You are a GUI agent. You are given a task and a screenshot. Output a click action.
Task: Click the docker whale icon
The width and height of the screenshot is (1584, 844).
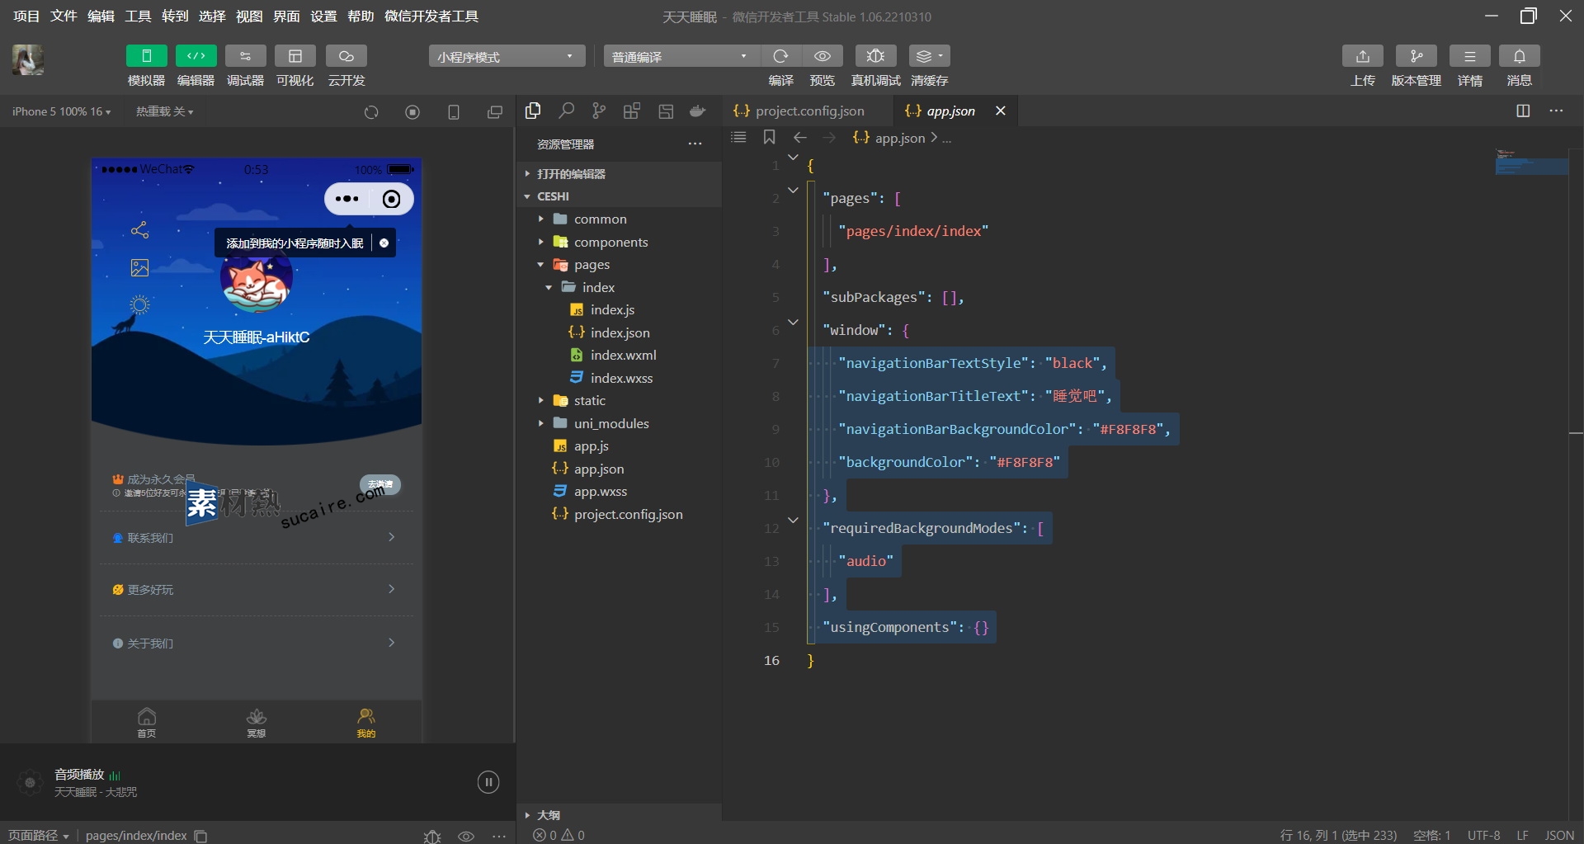point(698,111)
